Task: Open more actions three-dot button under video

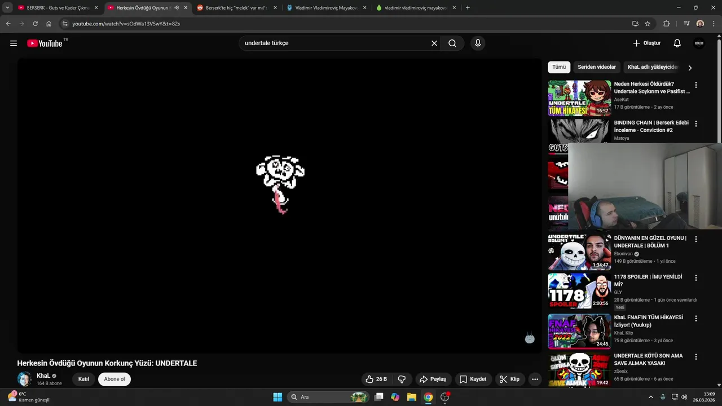Action: point(535,379)
